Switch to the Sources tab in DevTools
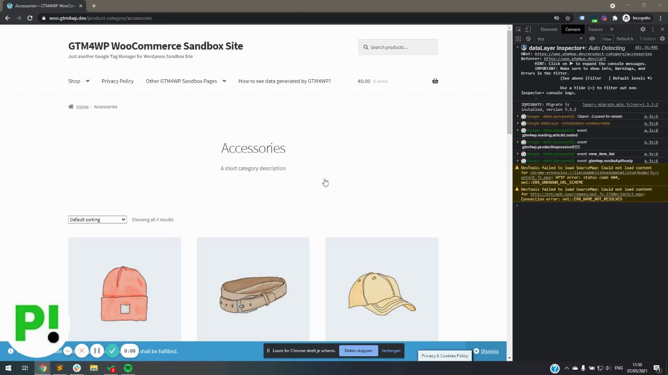The image size is (668, 375). pyautogui.click(x=595, y=29)
